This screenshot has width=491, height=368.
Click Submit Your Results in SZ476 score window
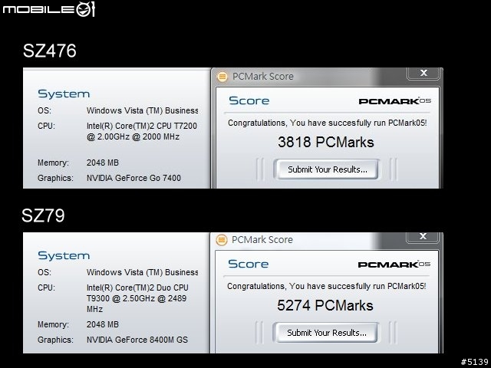pyautogui.click(x=326, y=169)
